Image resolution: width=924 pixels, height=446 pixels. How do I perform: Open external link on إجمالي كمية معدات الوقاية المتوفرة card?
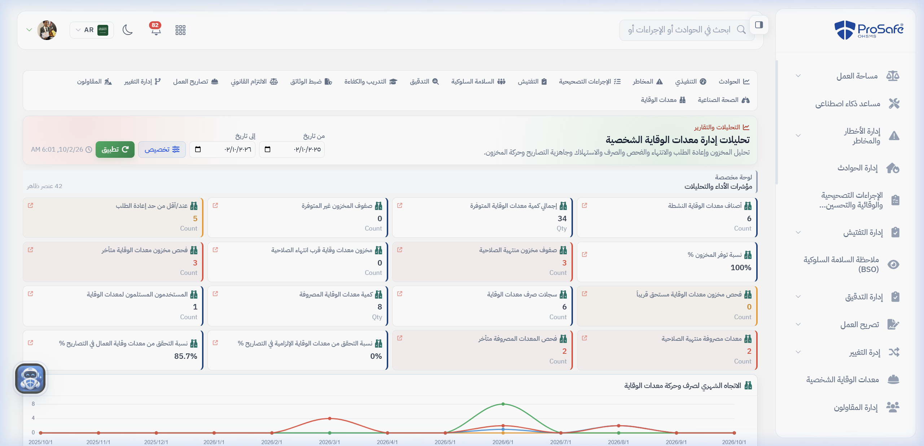(x=400, y=205)
